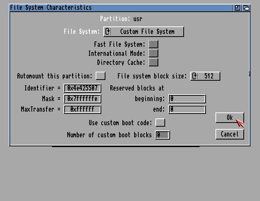Focus the reserved blocks beginning field

[x=187, y=99]
